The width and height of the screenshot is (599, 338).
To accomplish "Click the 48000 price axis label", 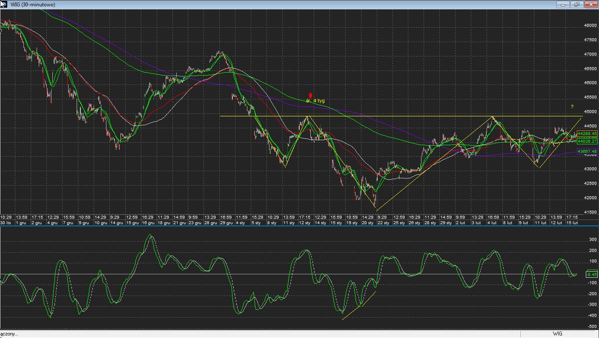I will (x=590, y=25).
